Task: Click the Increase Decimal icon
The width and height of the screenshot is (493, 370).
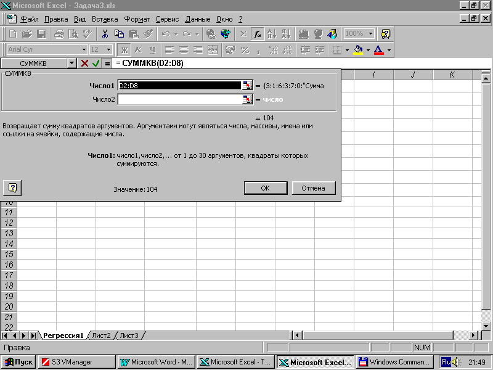Action: [273, 50]
